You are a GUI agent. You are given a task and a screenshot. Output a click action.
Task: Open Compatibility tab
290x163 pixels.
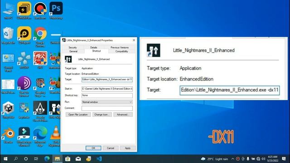(121, 51)
